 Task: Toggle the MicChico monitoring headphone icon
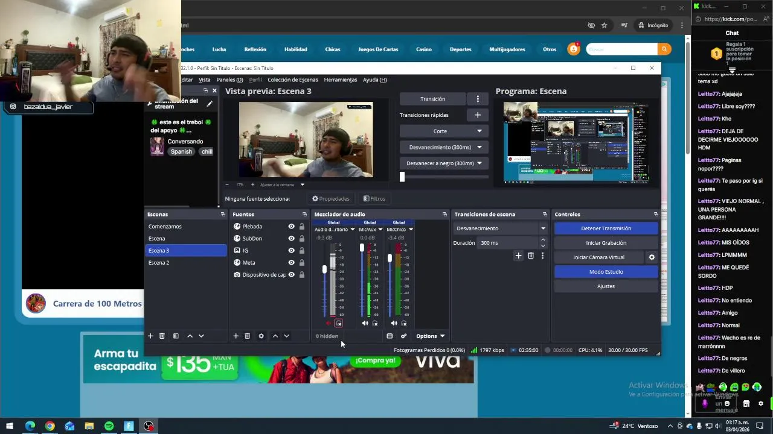(404, 323)
